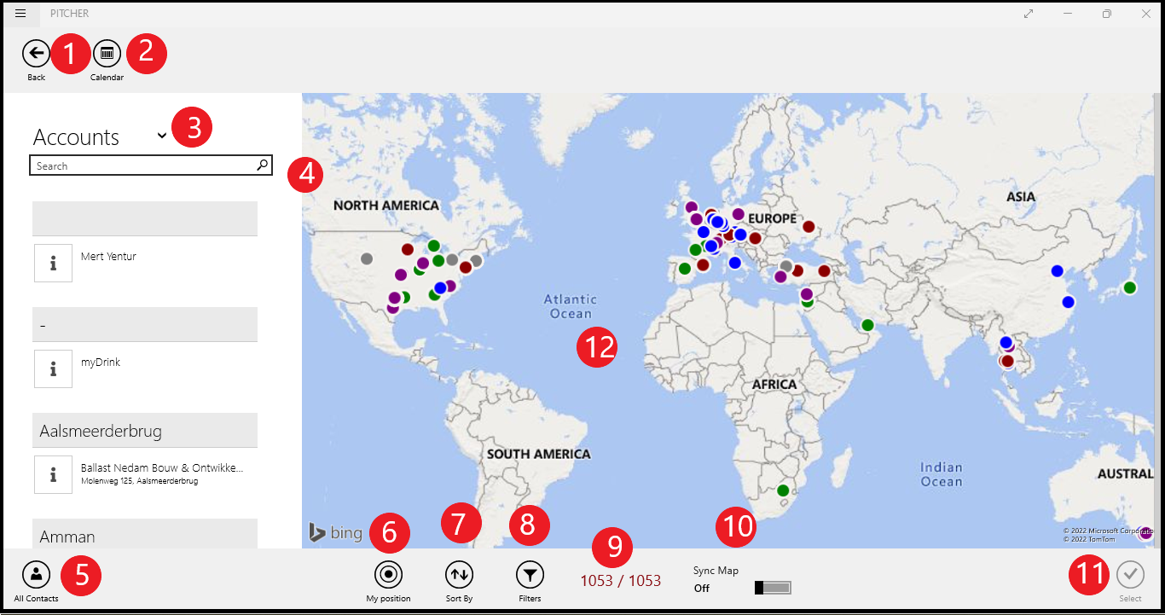Open the hamburger menu

20,13
